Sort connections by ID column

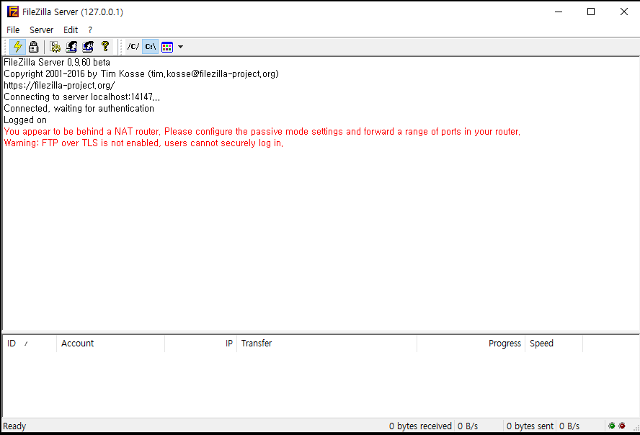(x=30, y=344)
